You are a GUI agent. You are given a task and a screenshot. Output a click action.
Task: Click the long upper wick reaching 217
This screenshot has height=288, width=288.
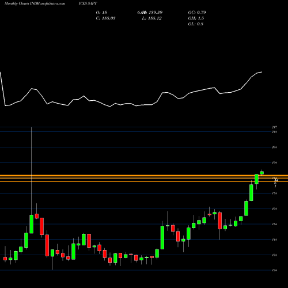click(x=32, y=171)
